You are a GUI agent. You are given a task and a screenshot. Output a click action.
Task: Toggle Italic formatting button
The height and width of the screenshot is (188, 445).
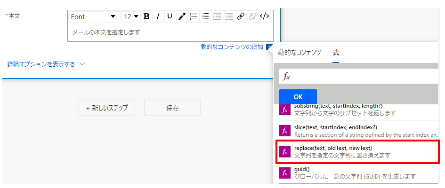point(158,17)
